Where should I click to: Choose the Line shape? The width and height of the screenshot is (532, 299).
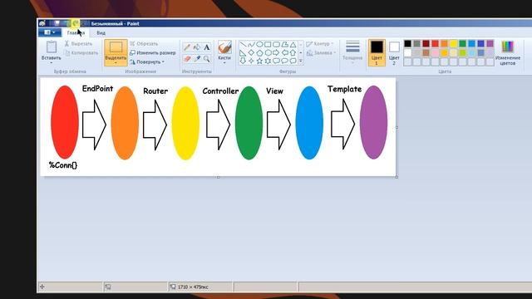click(243, 44)
